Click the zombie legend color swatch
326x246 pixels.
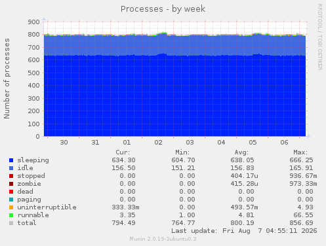click(11, 184)
